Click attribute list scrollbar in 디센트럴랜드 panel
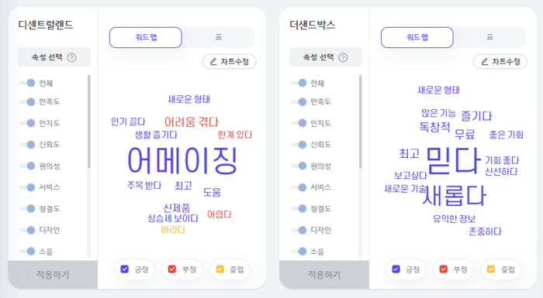Viewport: 543px width, 298px height. coord(89,122)
